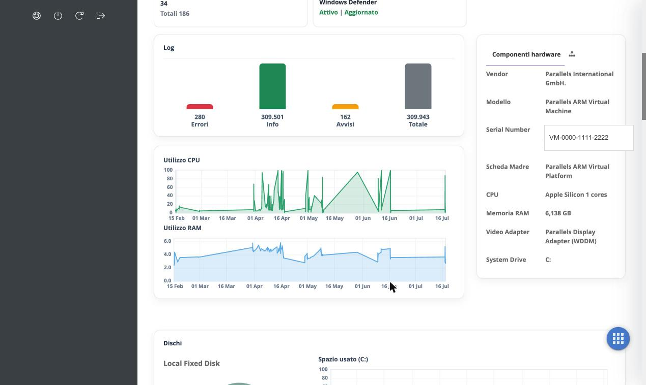The image size is (646, 385).
Task: Click the Scheda Madre value Parallels ARM Virtual Platform
Action: [x=577, y=171]
